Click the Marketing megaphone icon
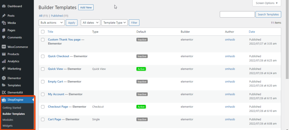The width and height of the screenshot is (289, 130). 4,69
